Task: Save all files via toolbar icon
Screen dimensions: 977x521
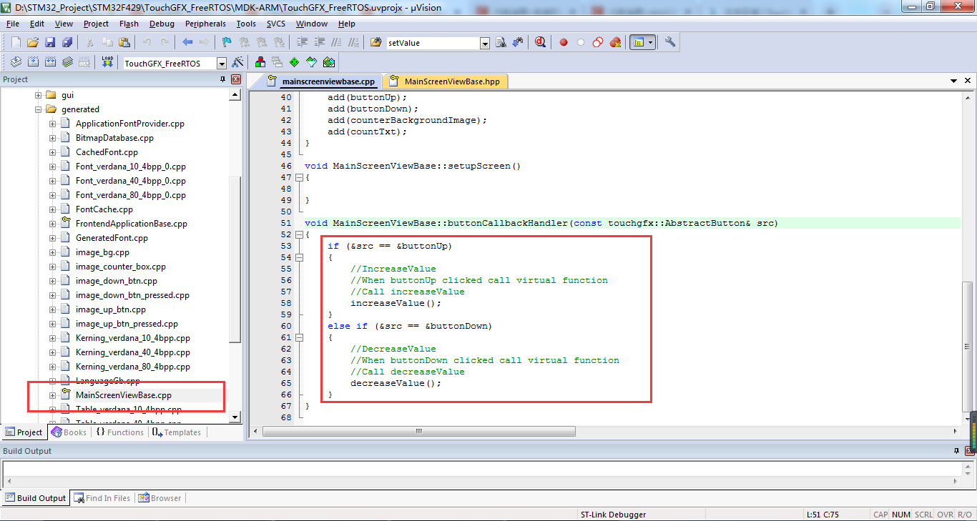Action: point(67,42)
